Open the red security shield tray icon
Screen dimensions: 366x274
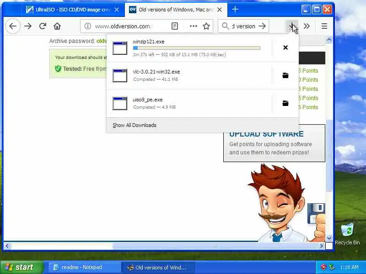tap(323, 267)
